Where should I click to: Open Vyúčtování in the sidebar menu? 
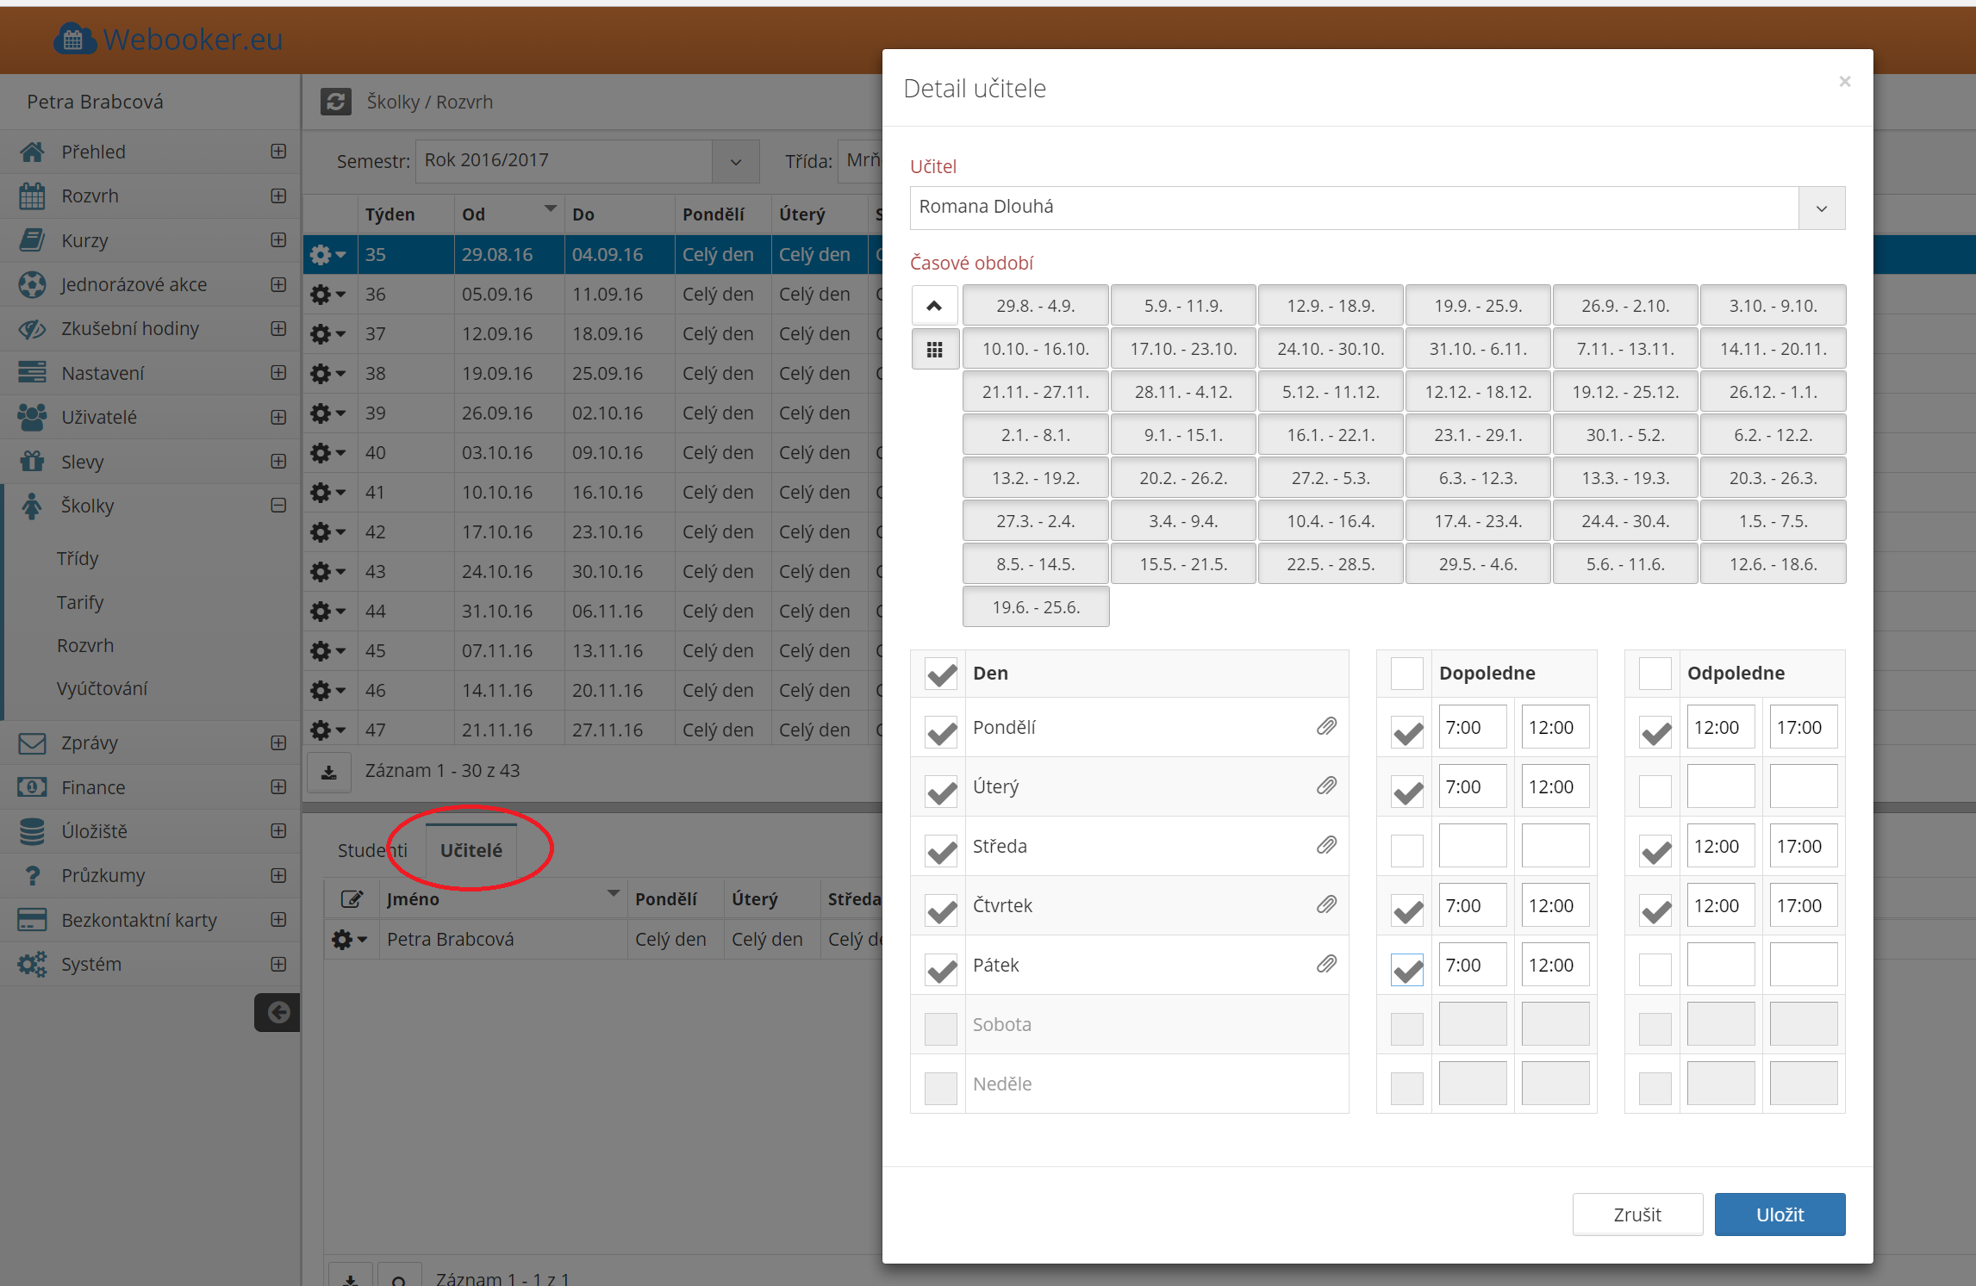point(103,689)
